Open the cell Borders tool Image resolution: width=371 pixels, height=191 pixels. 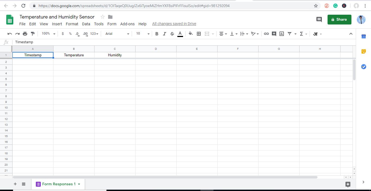pos(199,34)
